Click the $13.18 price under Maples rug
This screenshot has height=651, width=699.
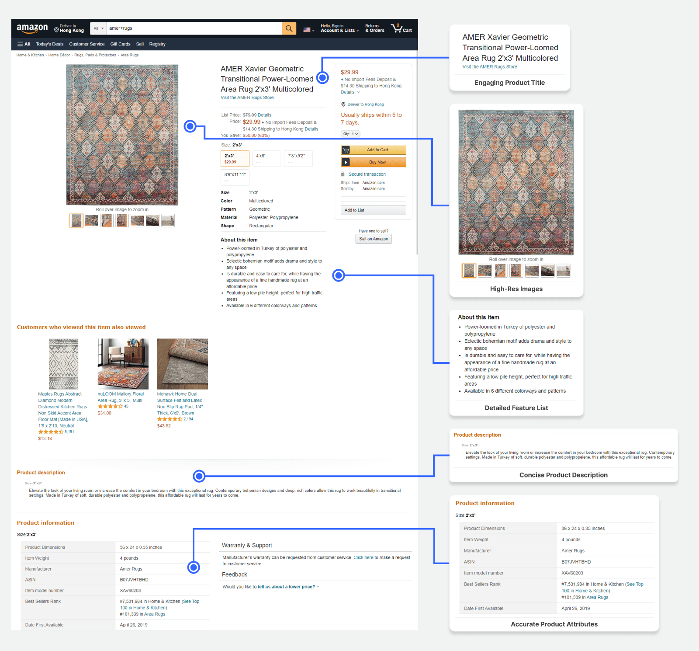[x=45, y=439]
